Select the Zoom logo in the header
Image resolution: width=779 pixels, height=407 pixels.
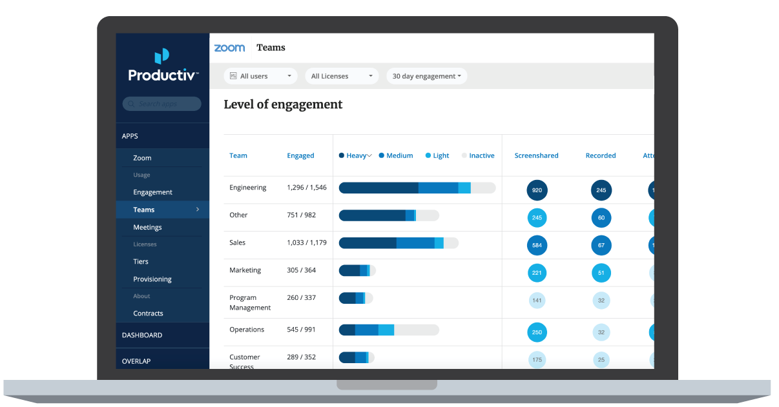tap(229, 47)
